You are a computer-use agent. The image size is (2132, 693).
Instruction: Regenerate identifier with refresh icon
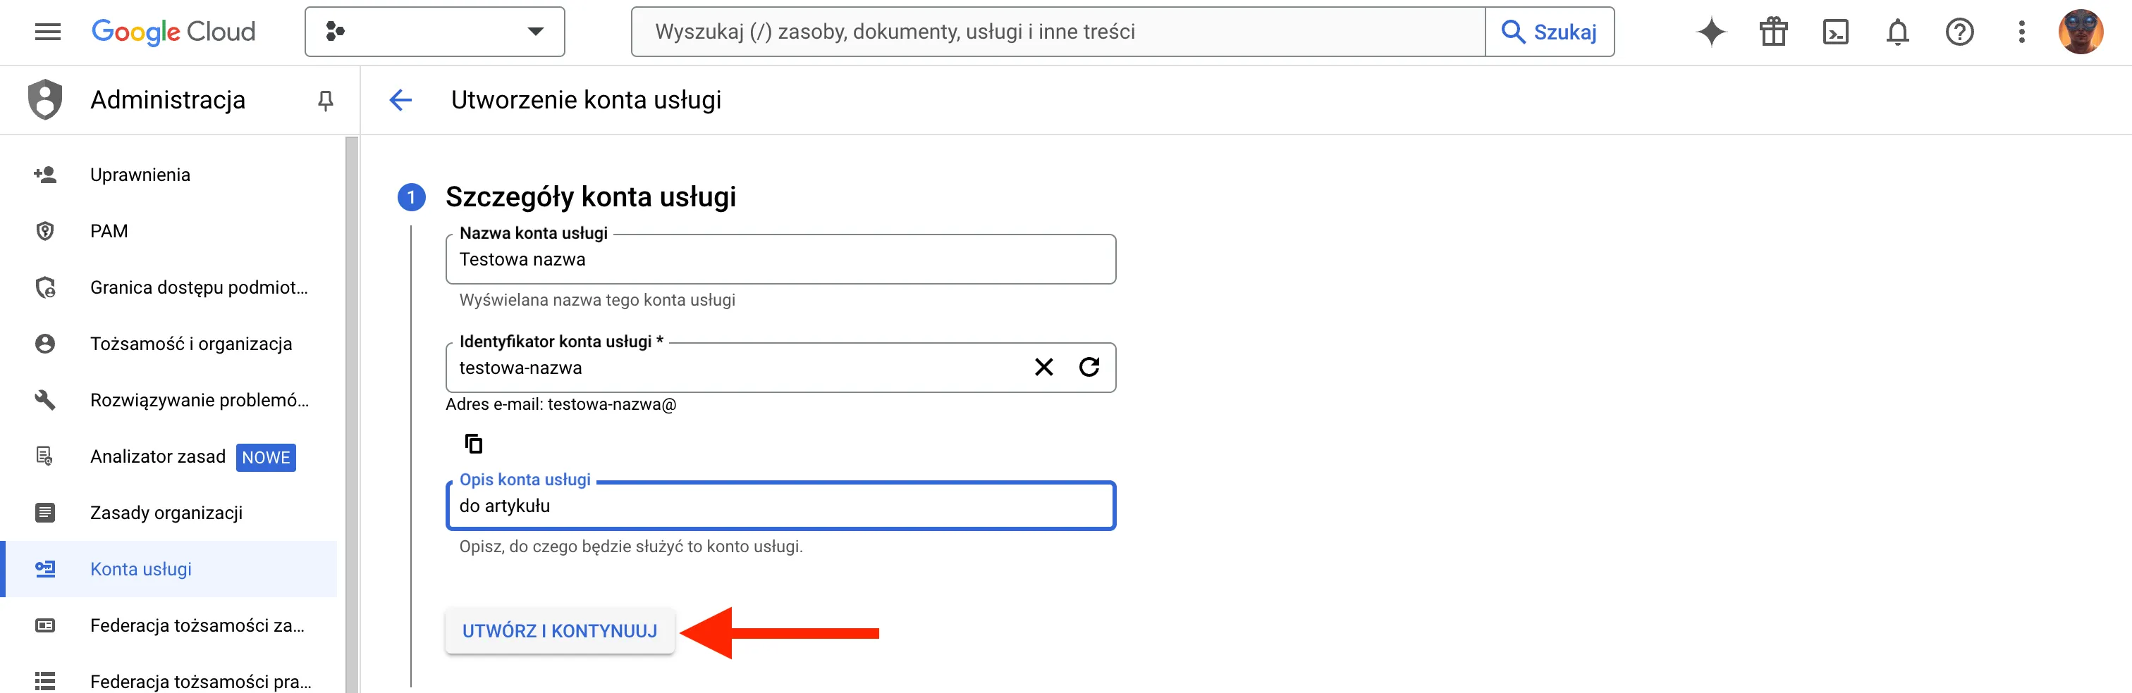point(1089,366)
